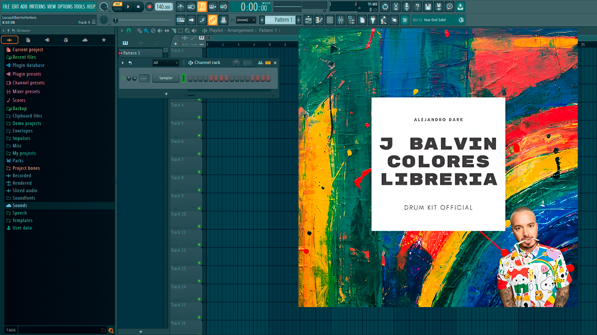Screen dimensions: 597x335
Task: Open the content library shopping cart
Action: (x=405, y=20)
